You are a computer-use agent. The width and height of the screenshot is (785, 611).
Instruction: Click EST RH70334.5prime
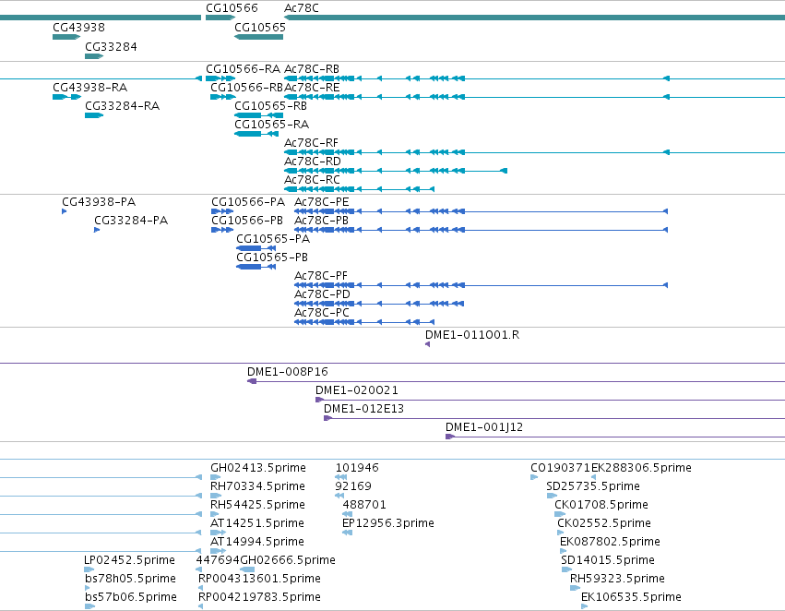click(257, 486)
